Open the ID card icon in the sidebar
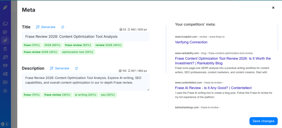 tap(5, 82)
